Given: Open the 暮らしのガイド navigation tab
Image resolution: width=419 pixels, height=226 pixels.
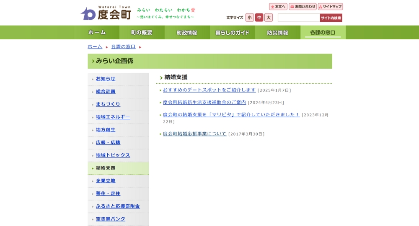Looking at the screenshot, I should [232, 33].
